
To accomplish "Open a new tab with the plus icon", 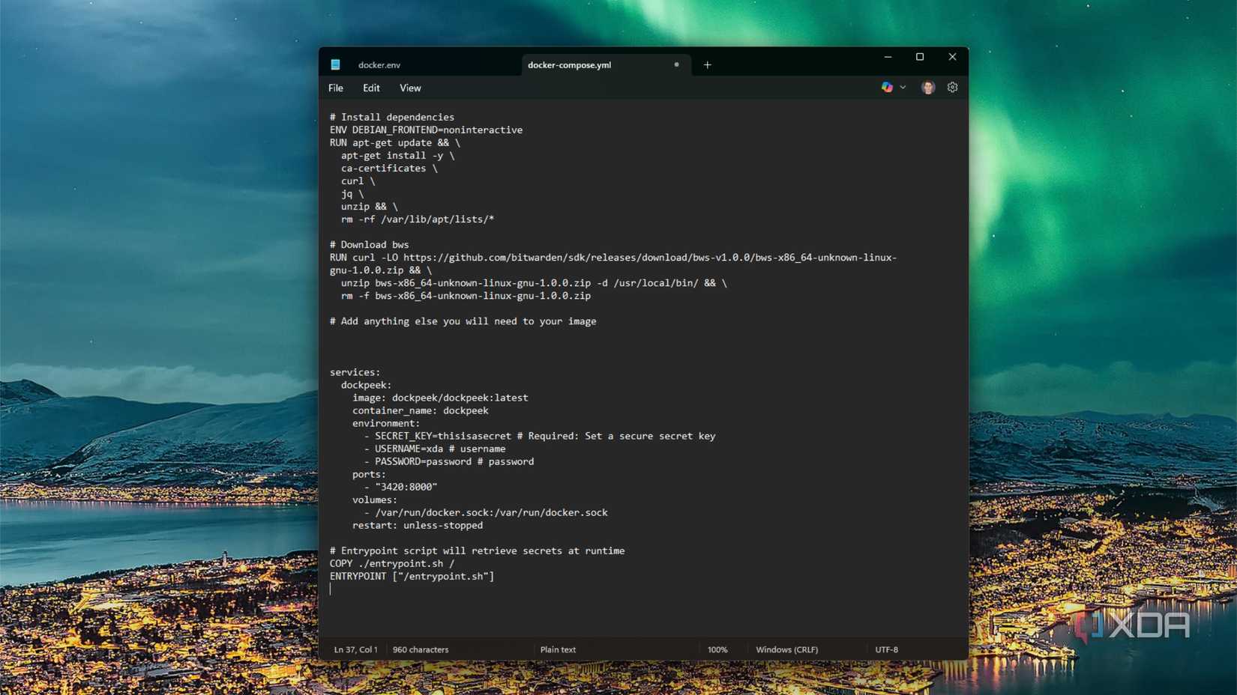I will pyautogui.click(x=706, y=65).
